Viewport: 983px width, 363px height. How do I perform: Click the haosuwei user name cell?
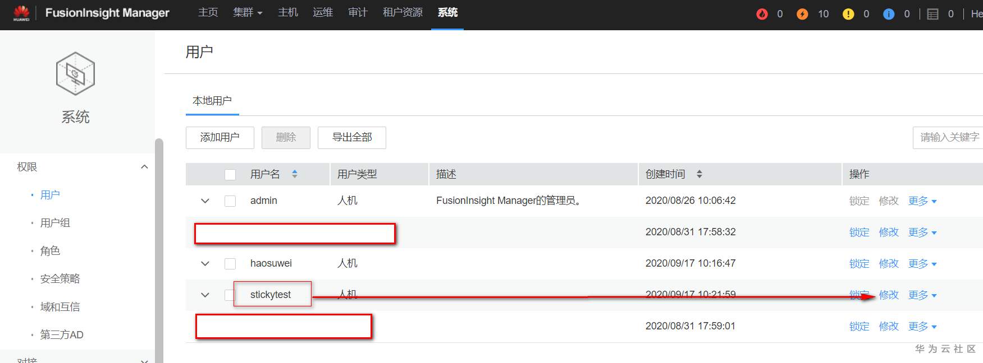pos(271,263)
